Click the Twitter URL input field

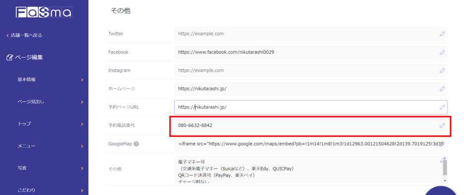tap(306, 34)
